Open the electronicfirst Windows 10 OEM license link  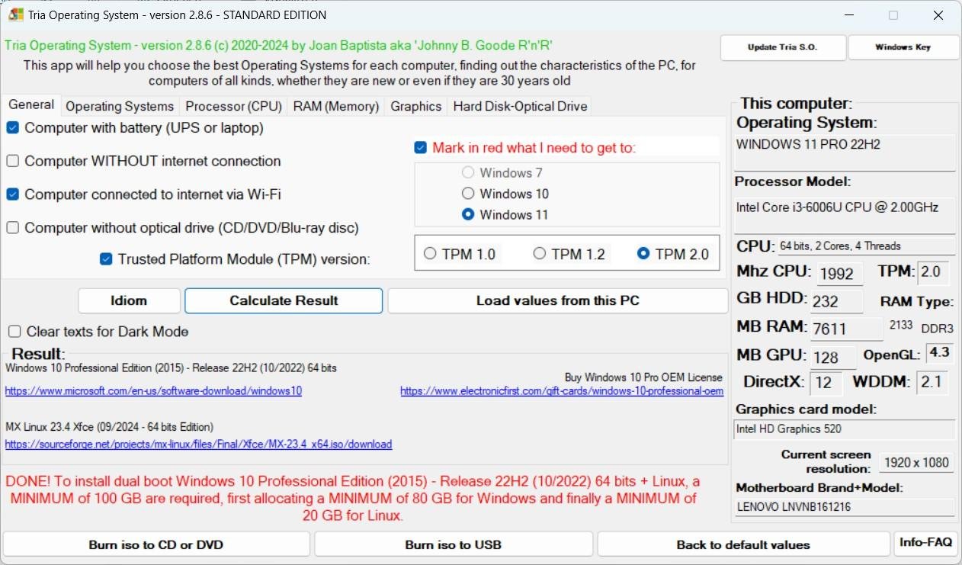(562, 391)
